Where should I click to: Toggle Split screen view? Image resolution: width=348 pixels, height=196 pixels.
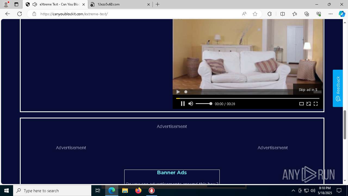tap(282, 14)
